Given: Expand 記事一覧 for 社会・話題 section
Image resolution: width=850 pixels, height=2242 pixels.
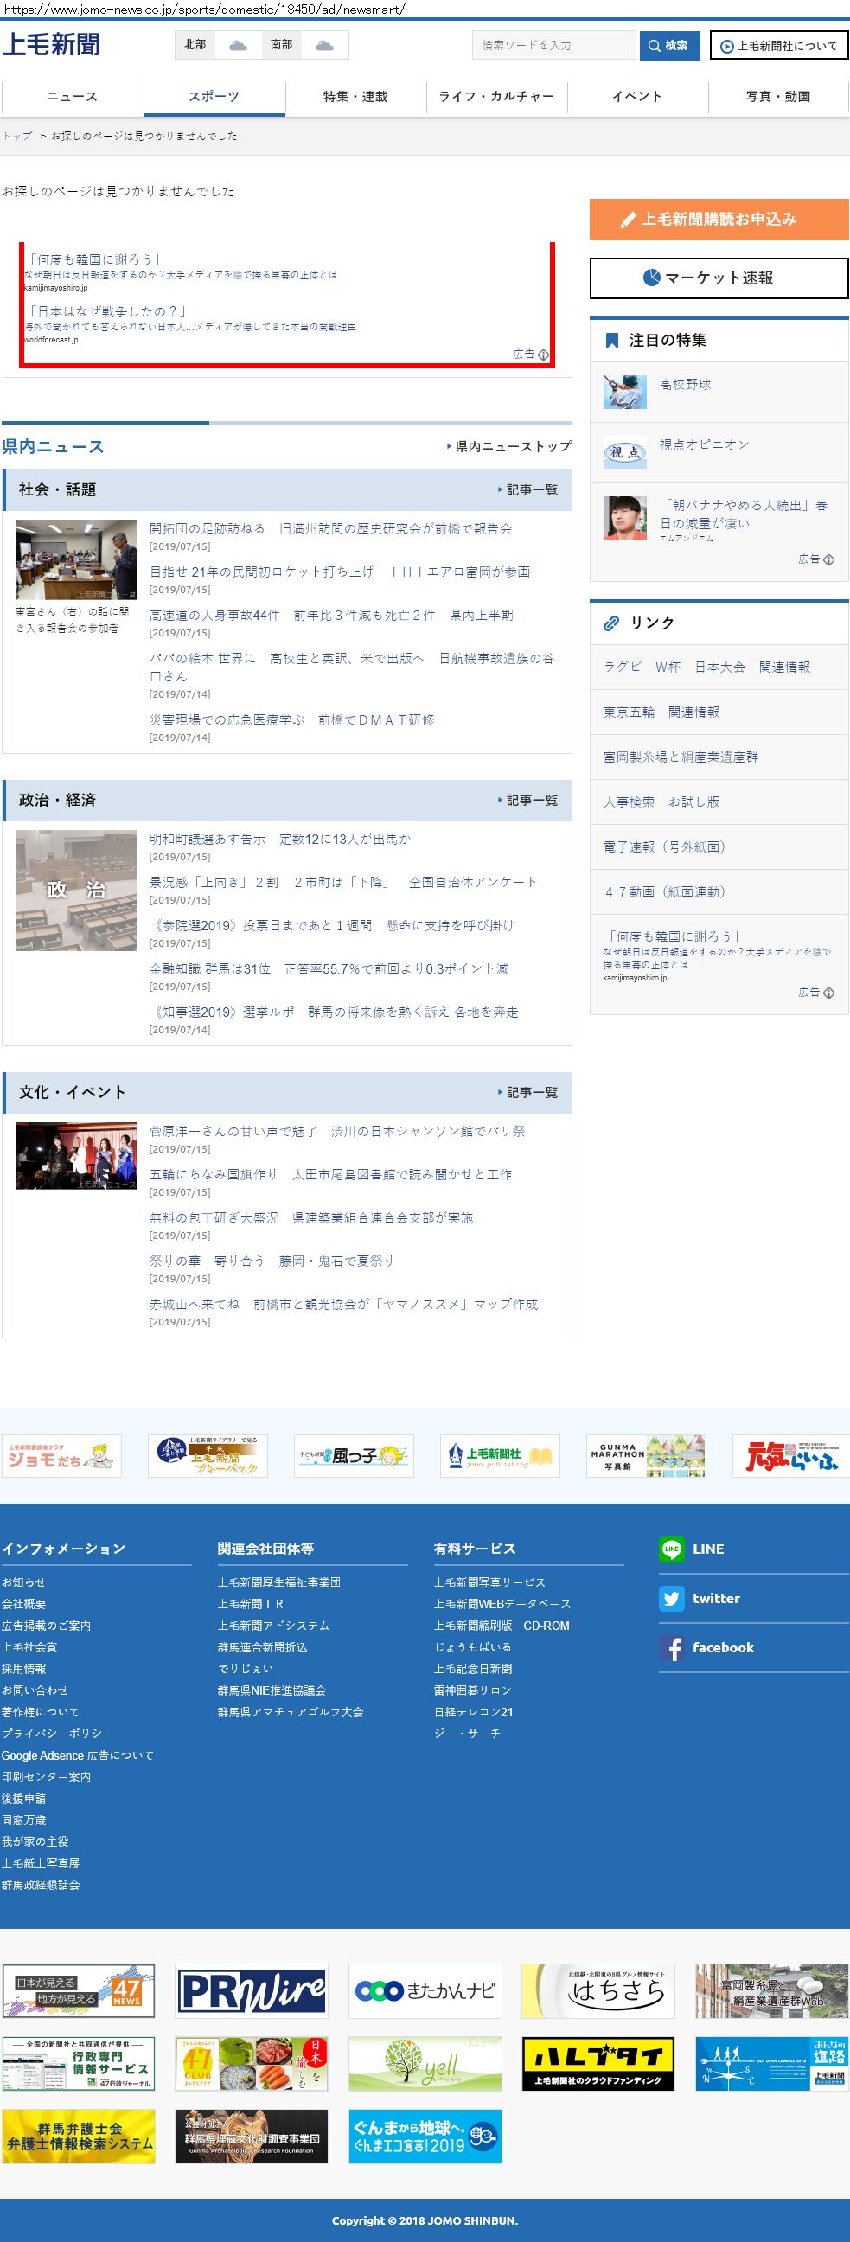Looking at the screenshot, I should pos(528,490).
